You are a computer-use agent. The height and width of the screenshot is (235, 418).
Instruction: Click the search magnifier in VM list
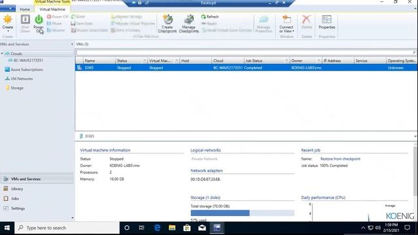(414, 52)
